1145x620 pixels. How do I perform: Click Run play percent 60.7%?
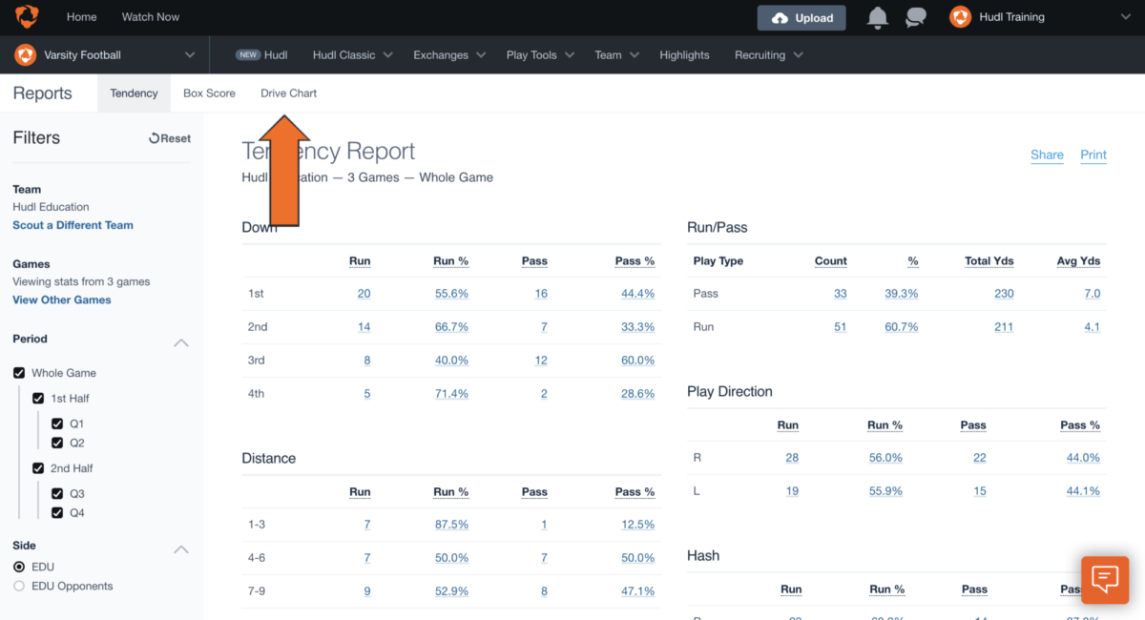(901, 327)
